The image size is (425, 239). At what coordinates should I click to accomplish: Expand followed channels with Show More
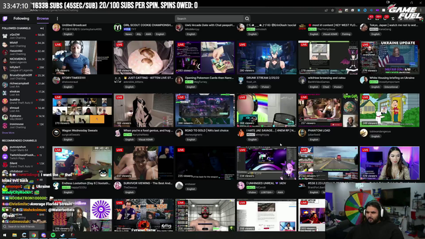[x=8, y=133]
